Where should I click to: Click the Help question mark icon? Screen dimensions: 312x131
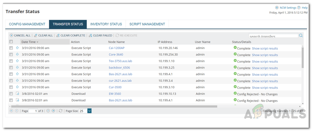pyautogui.click(x=299, y=8)
